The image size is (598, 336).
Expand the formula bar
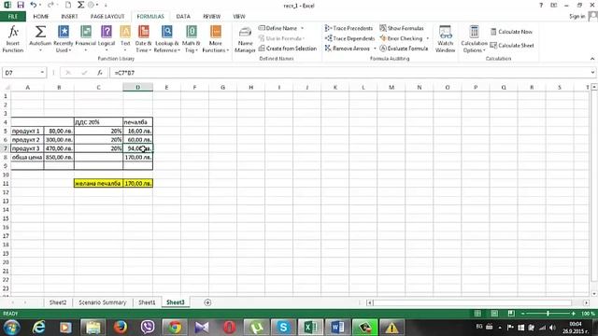pyautogui.click(x=592, y=73)
